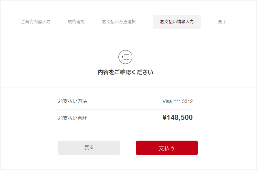Jump to the 完了 step

pyautogui.click(x=222, y=22)
